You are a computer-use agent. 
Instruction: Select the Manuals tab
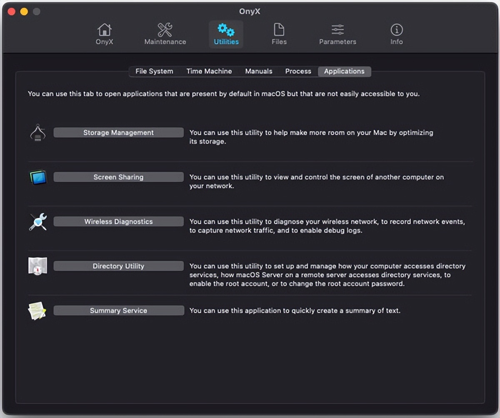point(258,71)
